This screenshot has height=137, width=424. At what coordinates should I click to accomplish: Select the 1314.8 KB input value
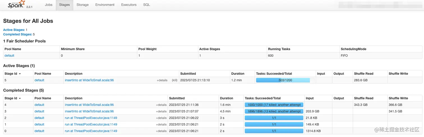point(313,131)
